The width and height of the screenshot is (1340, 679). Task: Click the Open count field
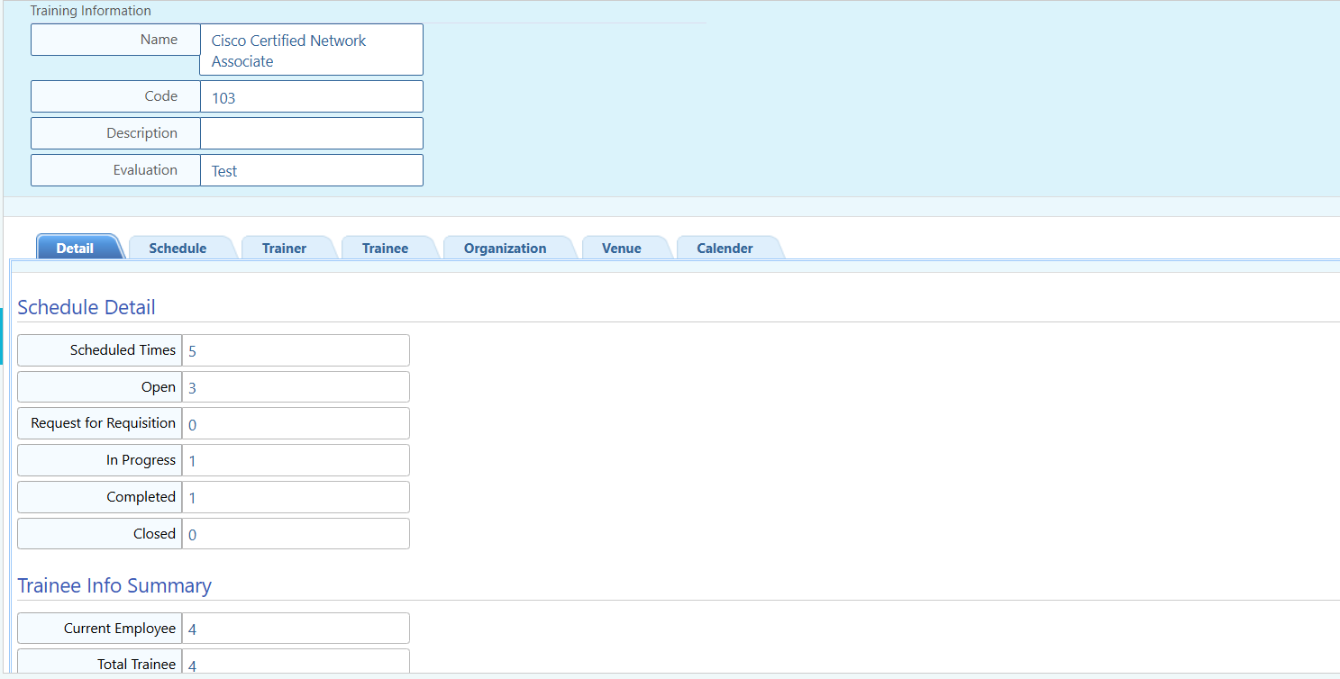point(296,387)
